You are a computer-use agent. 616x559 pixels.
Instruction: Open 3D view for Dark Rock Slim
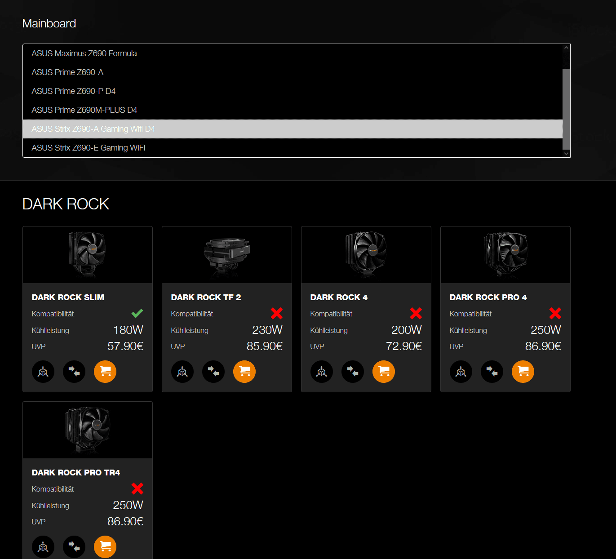(x=43, y=372)
